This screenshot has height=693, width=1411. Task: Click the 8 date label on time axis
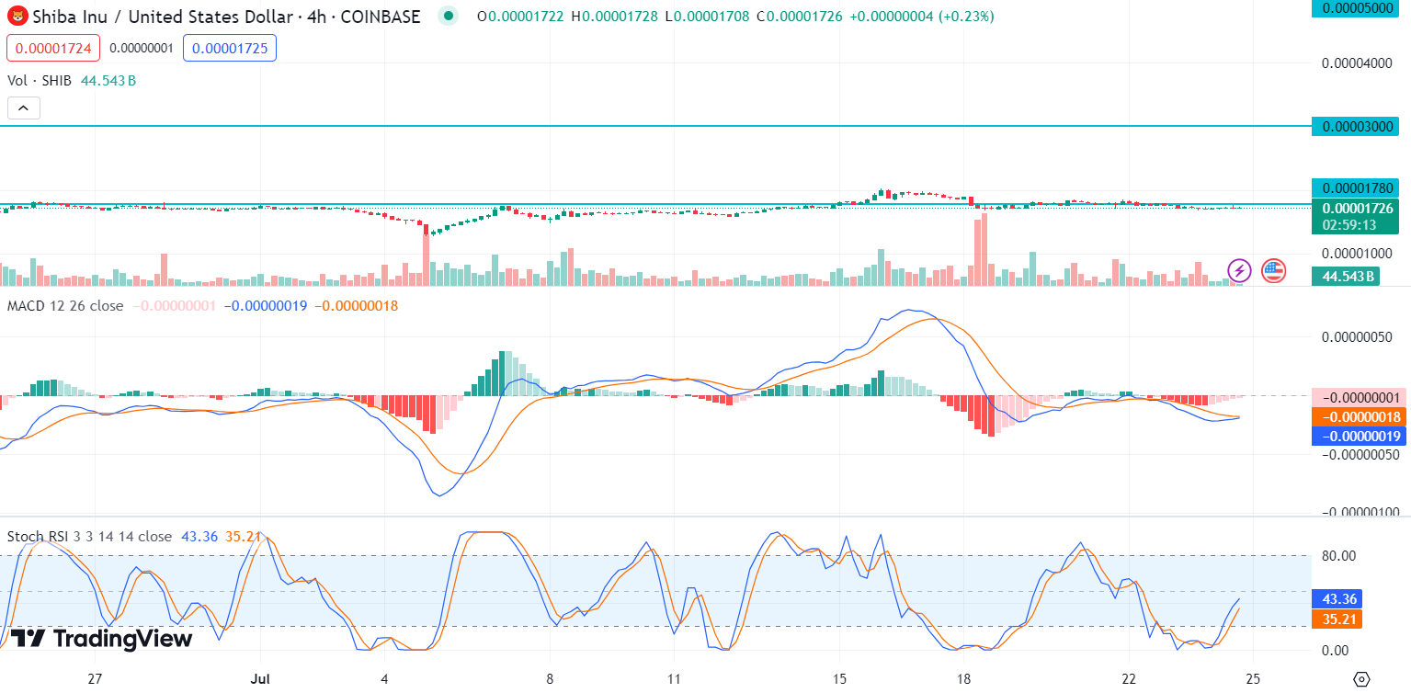pyautogui.click(x=550, y=679)
